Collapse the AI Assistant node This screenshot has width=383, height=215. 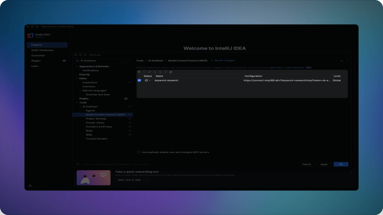[80, 106]
